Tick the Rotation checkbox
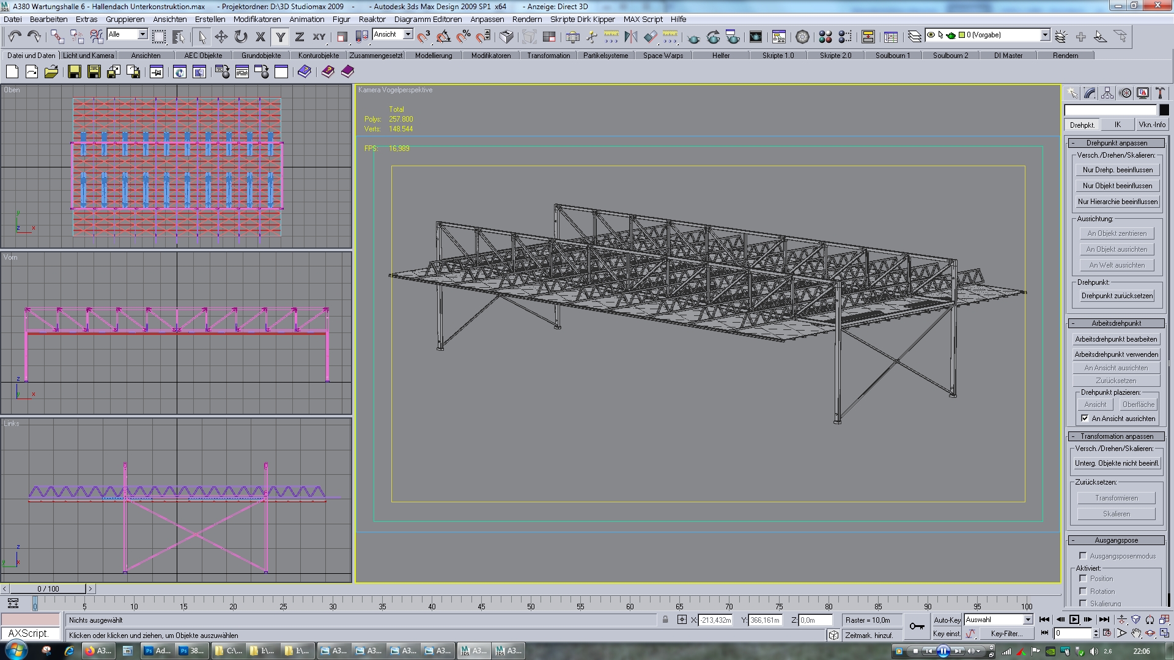The height and width of the screenshot is (660, 1174). coord(1083,591)
